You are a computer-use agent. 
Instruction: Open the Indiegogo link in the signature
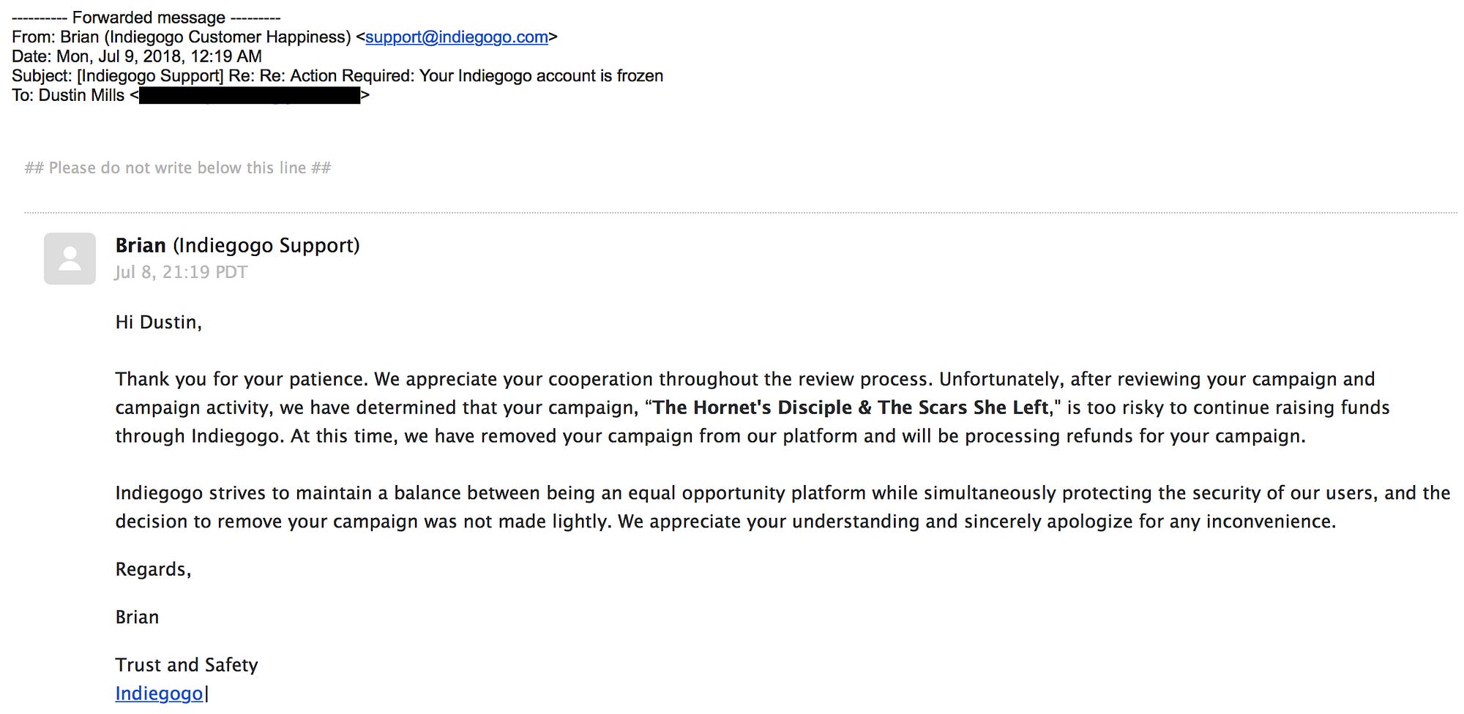point(159,694)
